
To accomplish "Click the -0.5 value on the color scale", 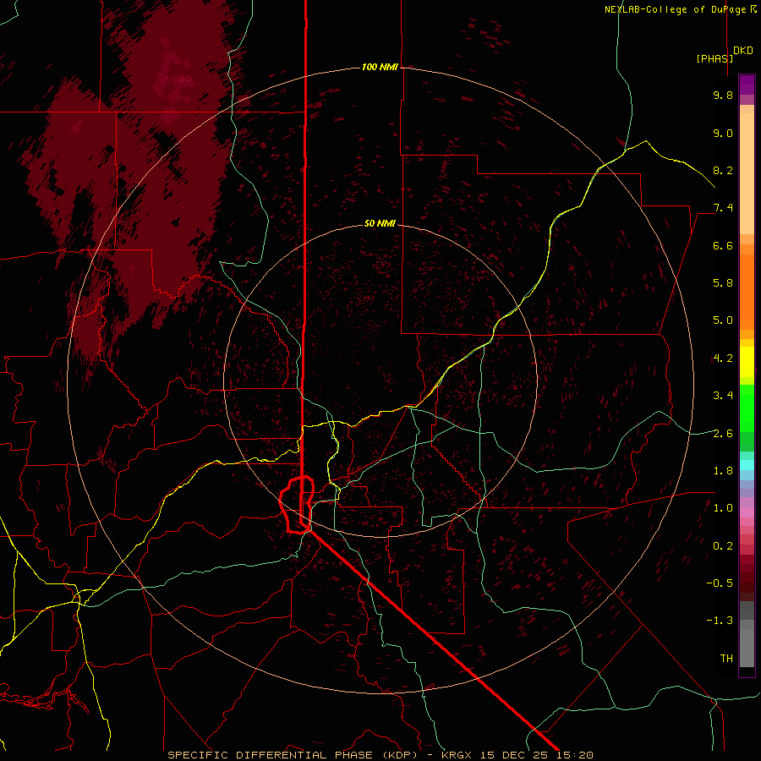I will 720,583.
